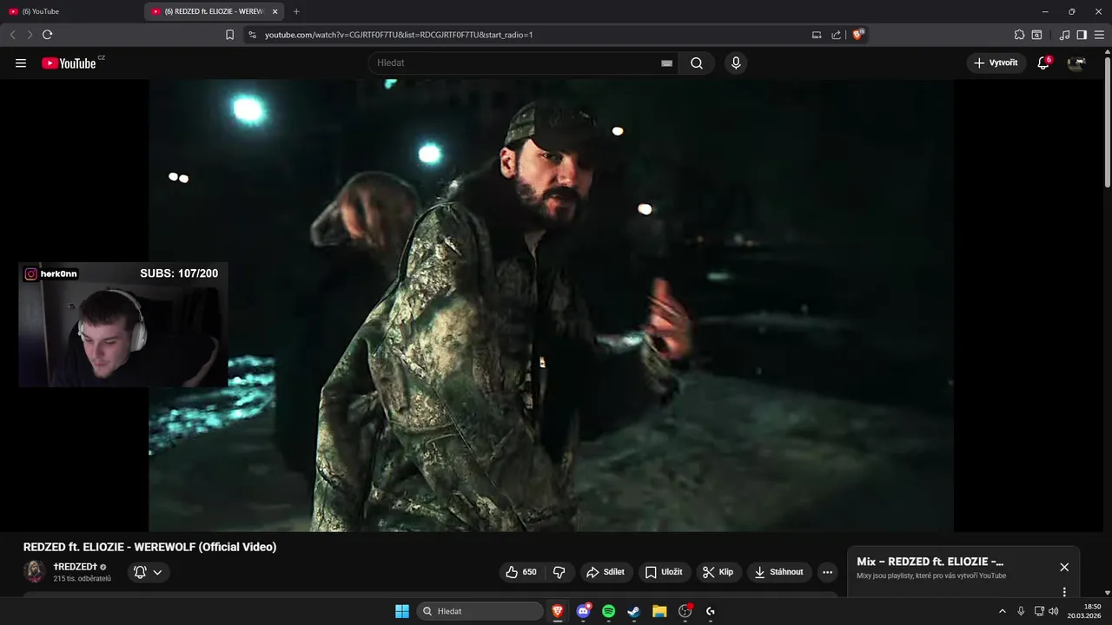Close the REDZED ft. ELIOZIE tab
The width and height of the screenshot is (1112, 625).
(x=275, y=11)
